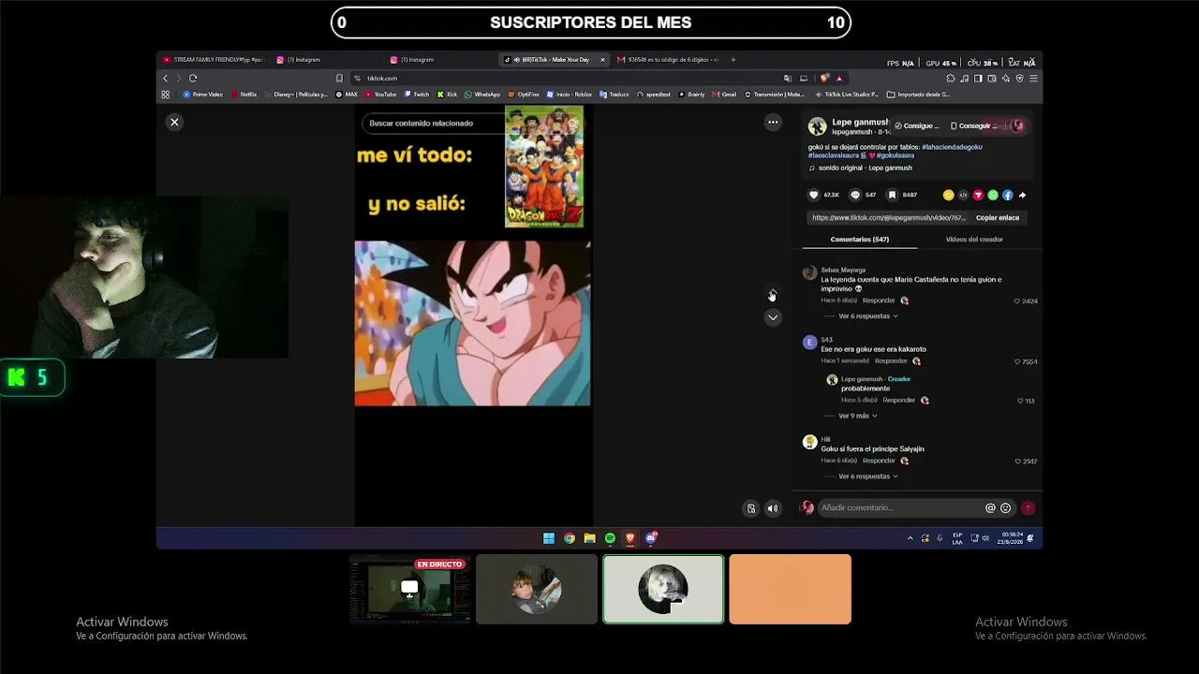Image resolution: width=1199 pixels, height=674 pixels.
Task: Like the video with the heart icon
Action: [813, 195]
